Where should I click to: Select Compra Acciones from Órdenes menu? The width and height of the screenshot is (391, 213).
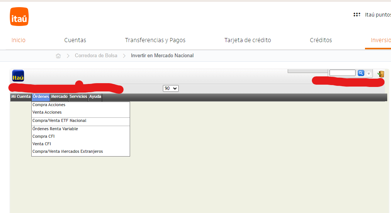pos(49,105)
